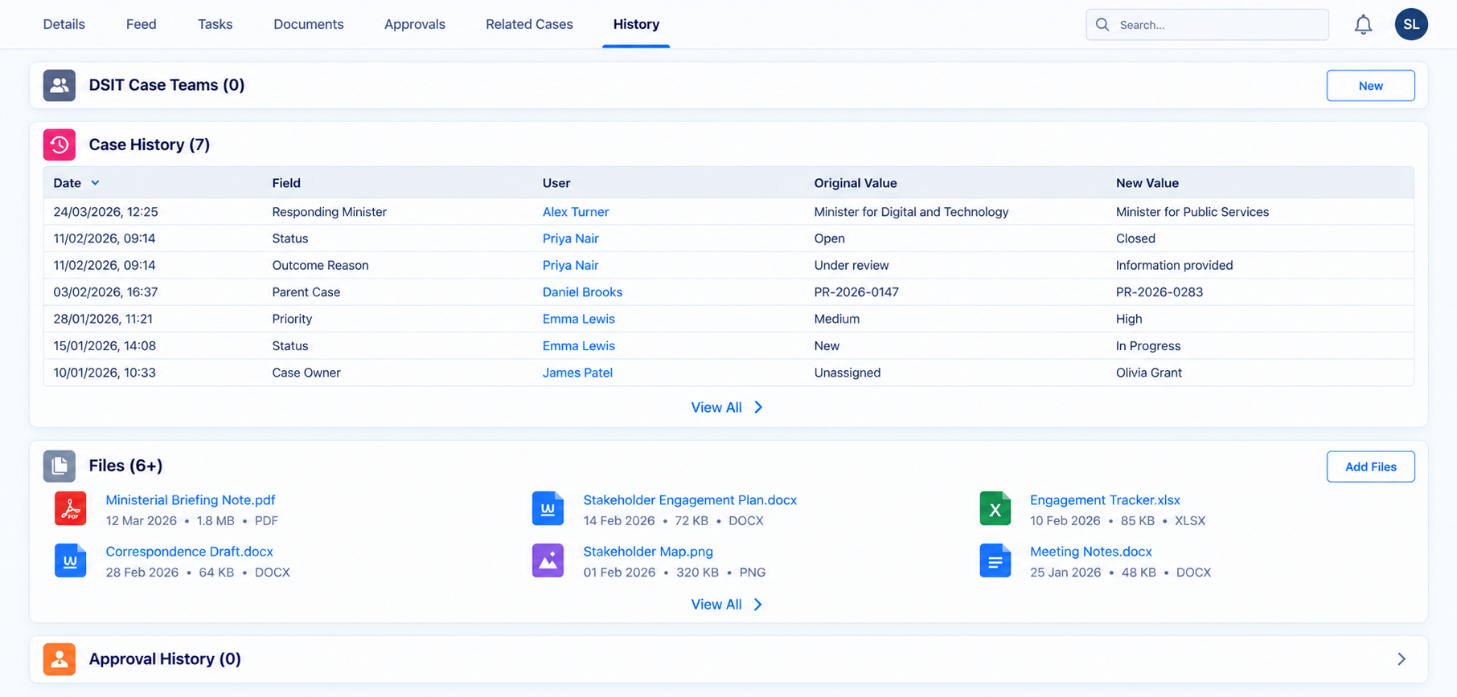The height and width of the screenshot is (697, 1457).
Task: Switch to the Details tab
Action: tap(64, 24)
